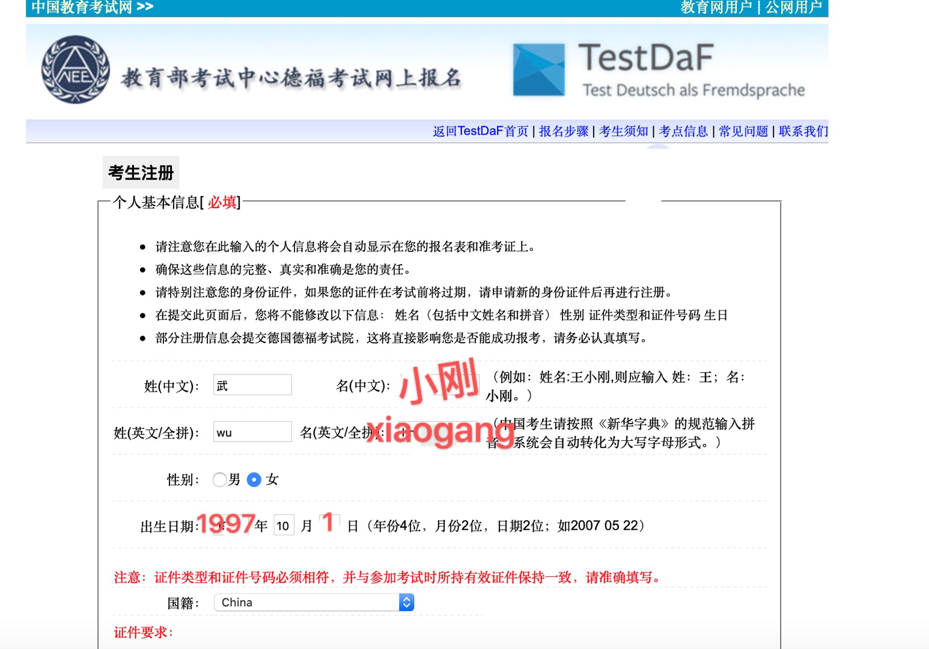The image size is (929, 649).
Task: Click 联系我们 contact link
Action: coord(803,131)
